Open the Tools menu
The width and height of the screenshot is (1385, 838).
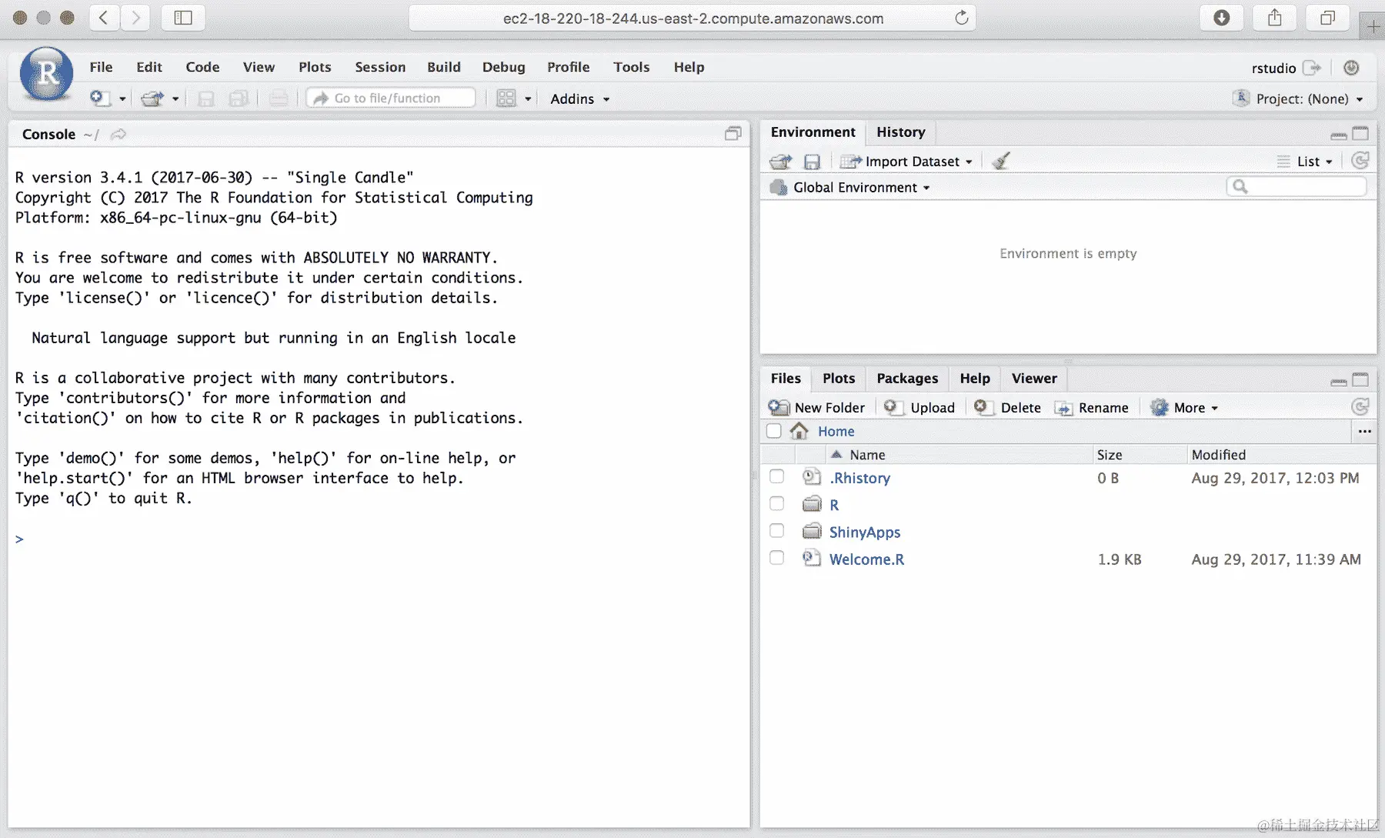click(632, 67)
